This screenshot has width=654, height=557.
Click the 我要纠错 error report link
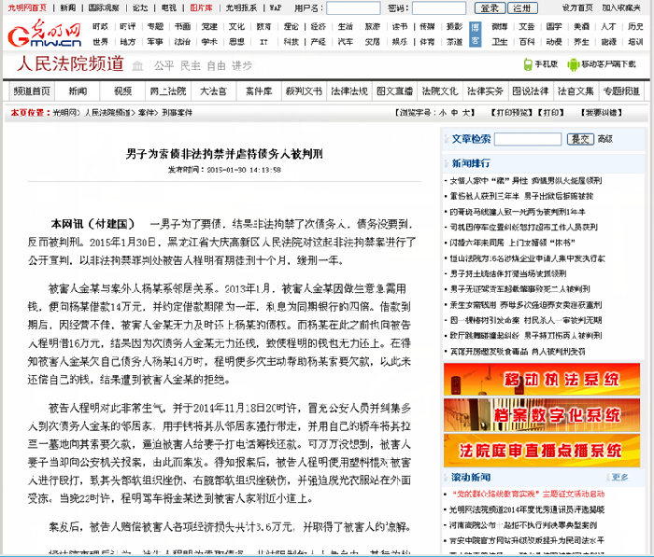[602, 113]
